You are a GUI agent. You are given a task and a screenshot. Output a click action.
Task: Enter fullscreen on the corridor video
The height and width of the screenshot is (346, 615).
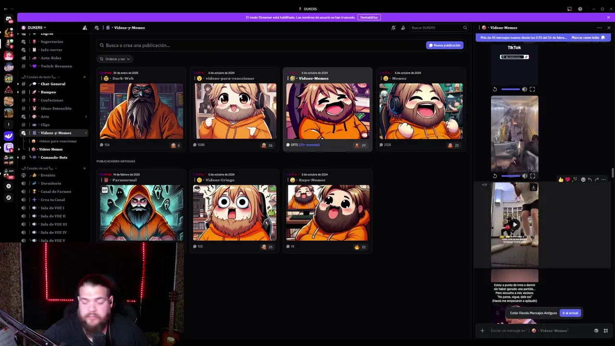(x=532, y=176)
